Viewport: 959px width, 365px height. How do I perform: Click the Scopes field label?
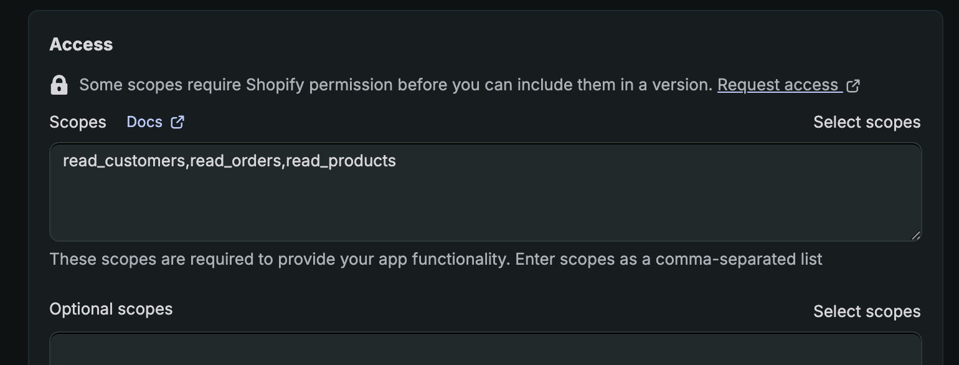(78, 122)
